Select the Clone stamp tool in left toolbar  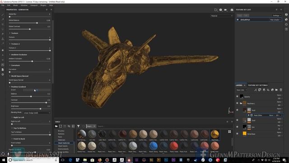[x=3, y=39]
